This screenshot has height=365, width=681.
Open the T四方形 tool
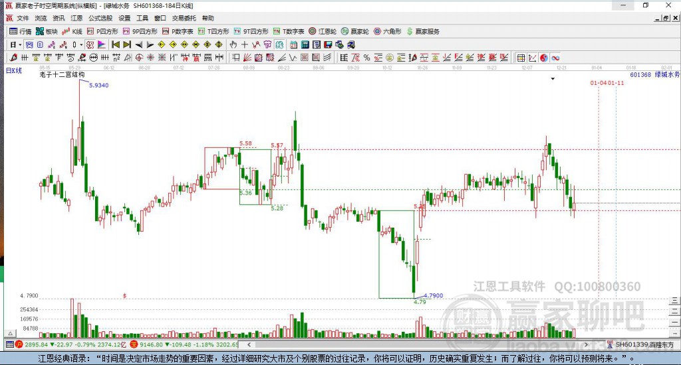coord(213,31)
